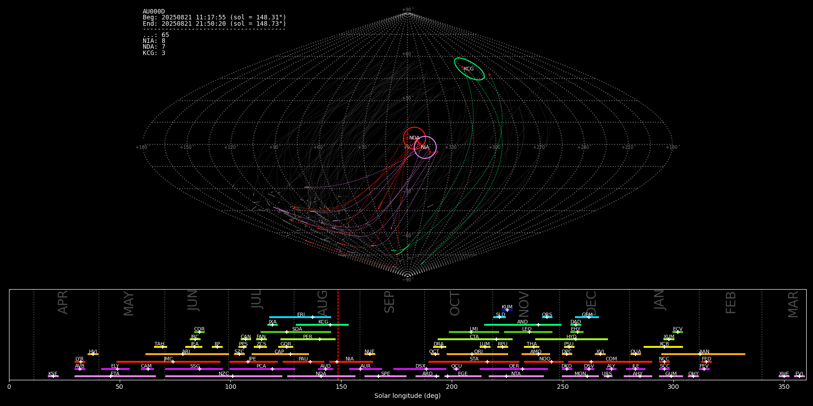This screenshot has height=406, width=813.
Task: Click the +90 label at map top
Action: [407, 10]
